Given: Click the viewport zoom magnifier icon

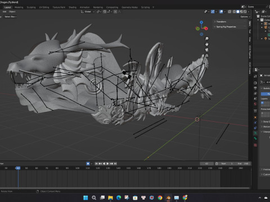Looking at the screenshot, I should pyautogui.click(x=206, y=39).
